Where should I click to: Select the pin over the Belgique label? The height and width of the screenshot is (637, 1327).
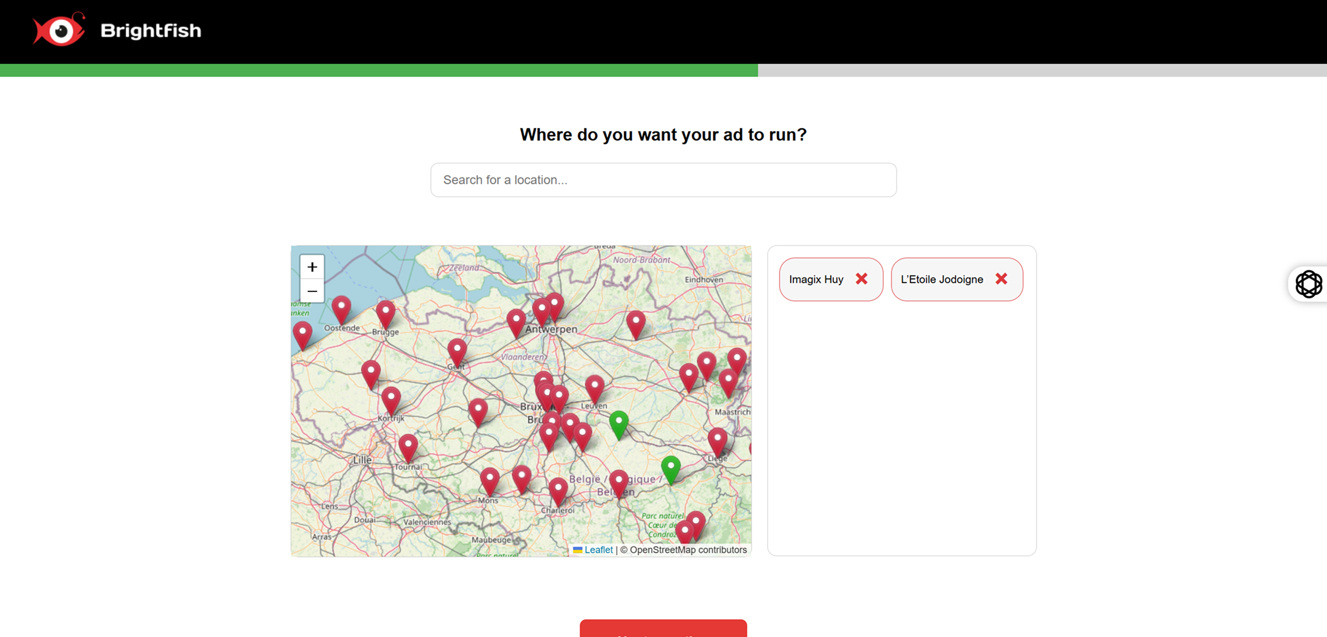(x=619, y=484)
